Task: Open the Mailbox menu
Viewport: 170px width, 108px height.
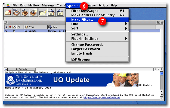Action: [34, 5]
